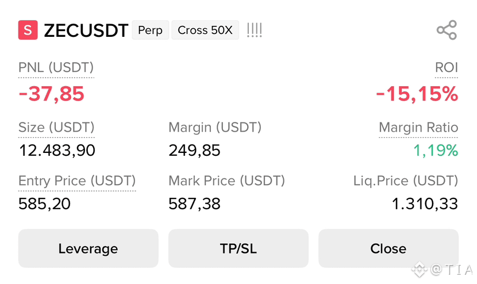
Task: Tap the ROI label
Action: click(x=447, y=67)
